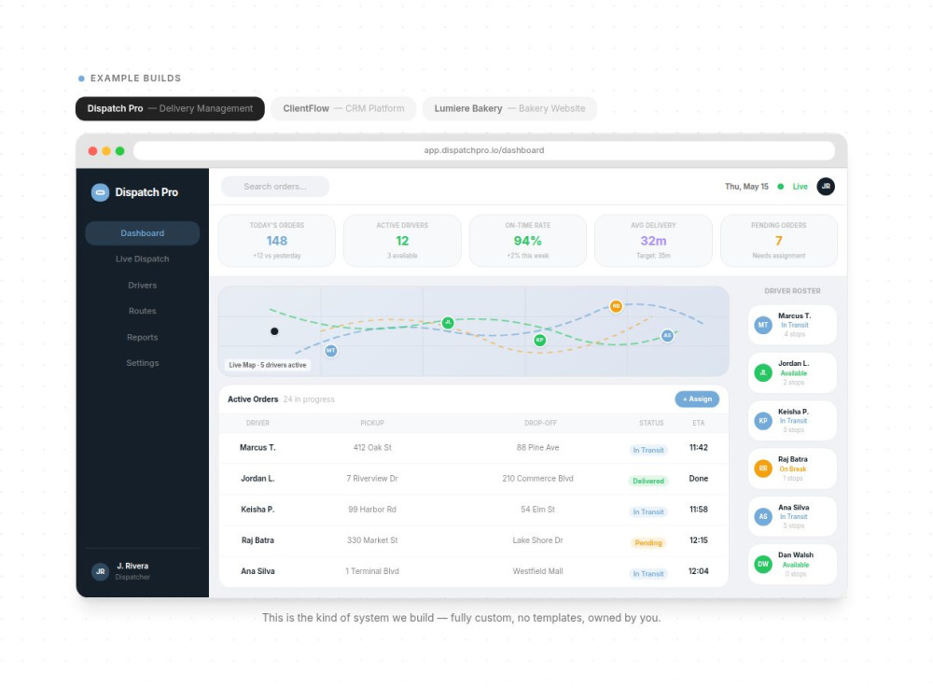Image resolution: width=933 pixels, height=700 pixels.
Task: Select the KP driver marker on live map
Action: [x=539, y=340]
